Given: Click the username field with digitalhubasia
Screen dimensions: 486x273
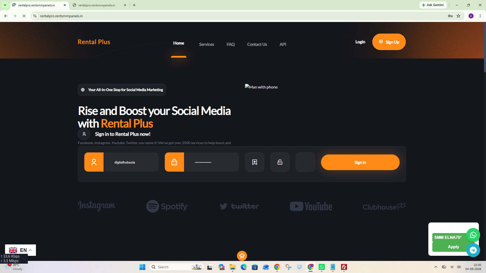Looking at the screenshot, I should pos(131,162).
